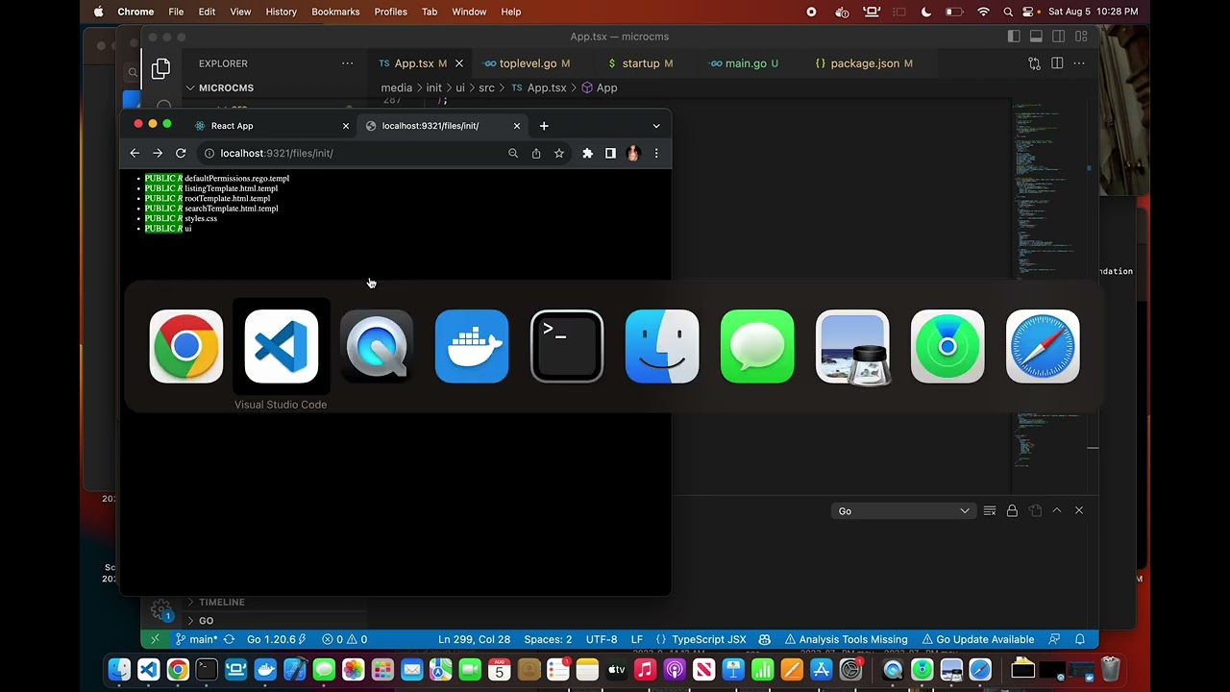Viewport: 1230px width, 692px height.
Task: Switch to the React App Chrome tab
Action: coord(271,126)
